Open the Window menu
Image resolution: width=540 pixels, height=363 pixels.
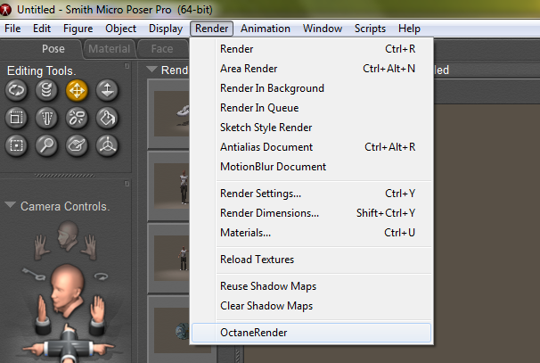coord(323,29)
